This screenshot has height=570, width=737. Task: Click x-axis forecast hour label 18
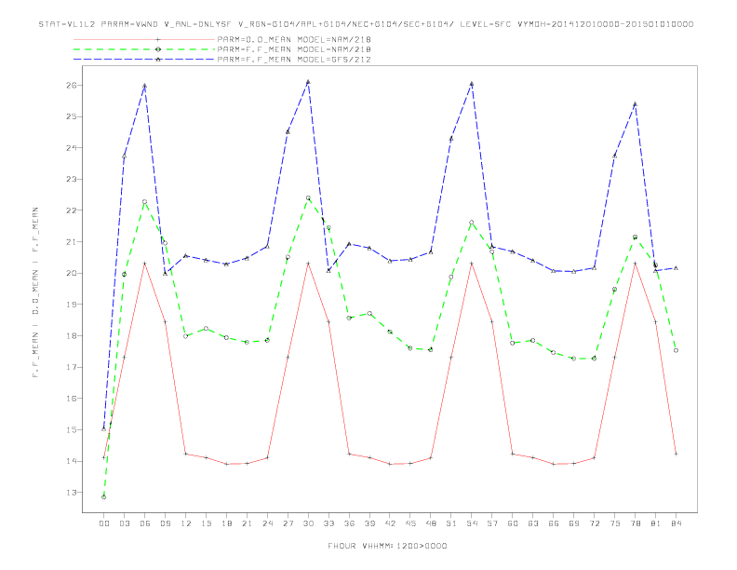click(x=226, y=523)
